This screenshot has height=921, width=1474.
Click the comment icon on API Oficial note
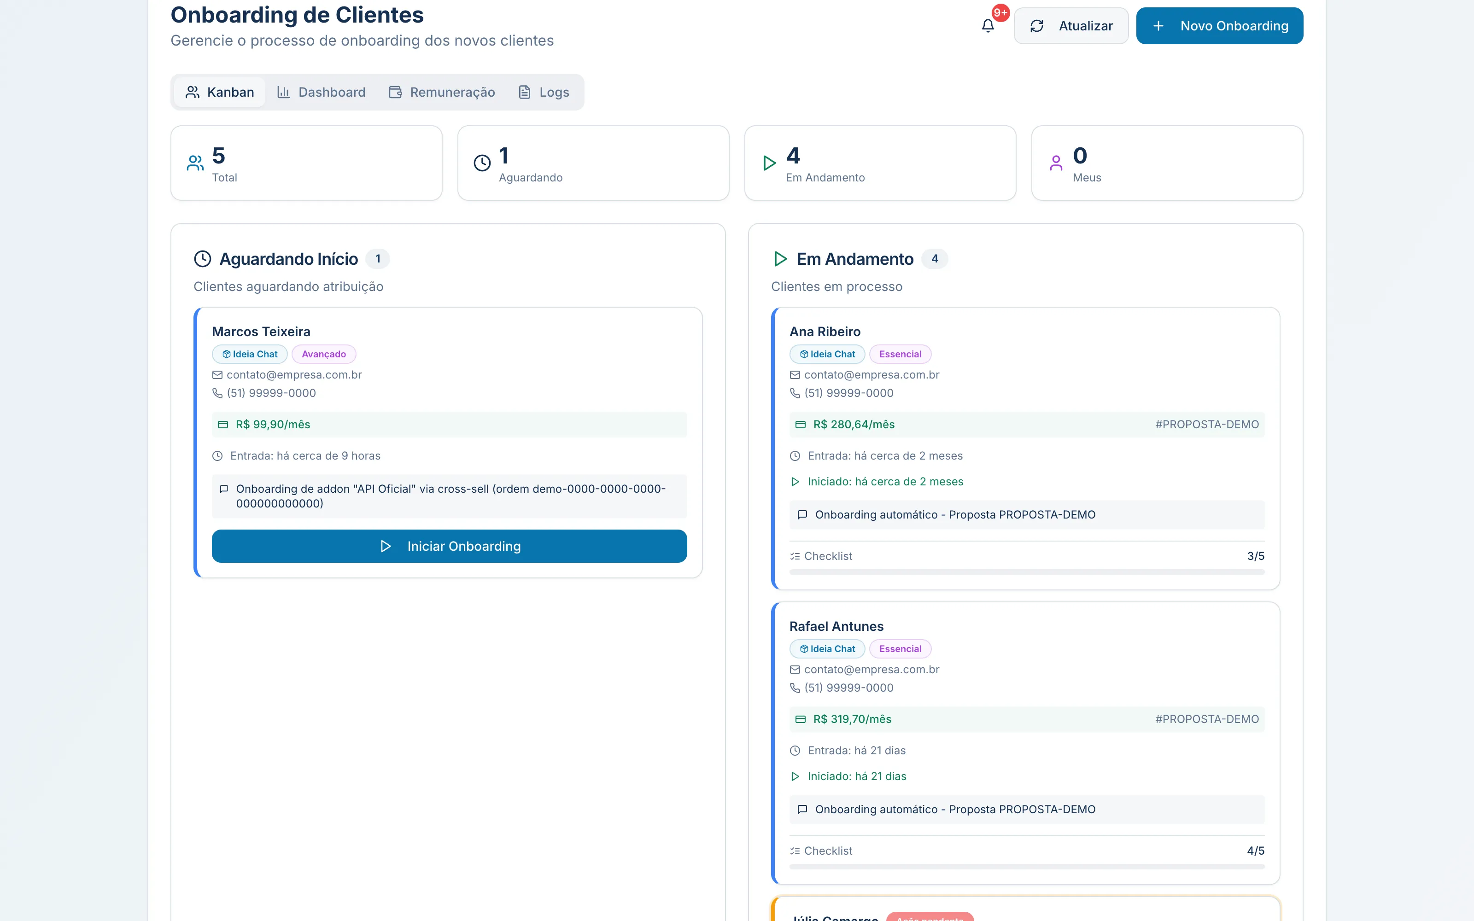223,489
